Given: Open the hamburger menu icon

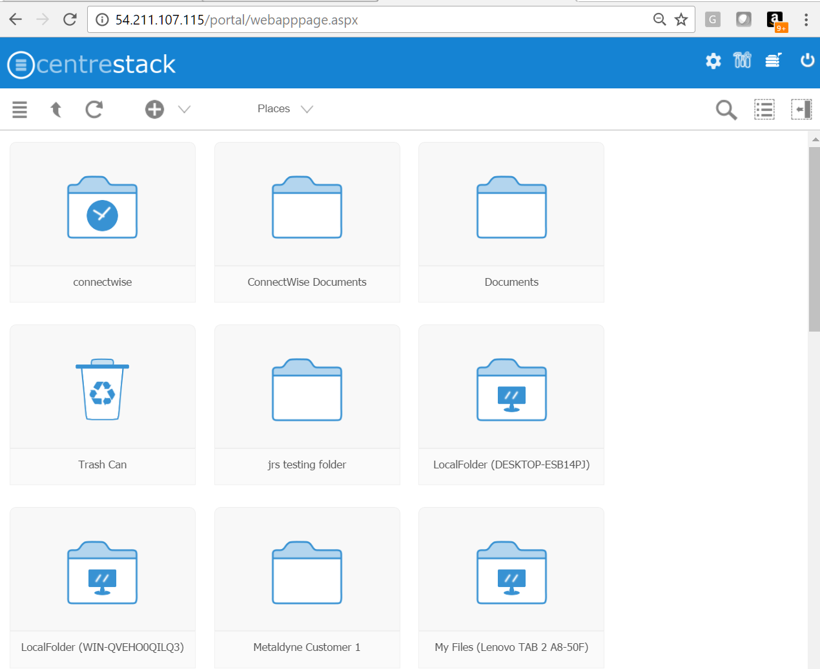Looking at the screenshot, I should 20,110.
